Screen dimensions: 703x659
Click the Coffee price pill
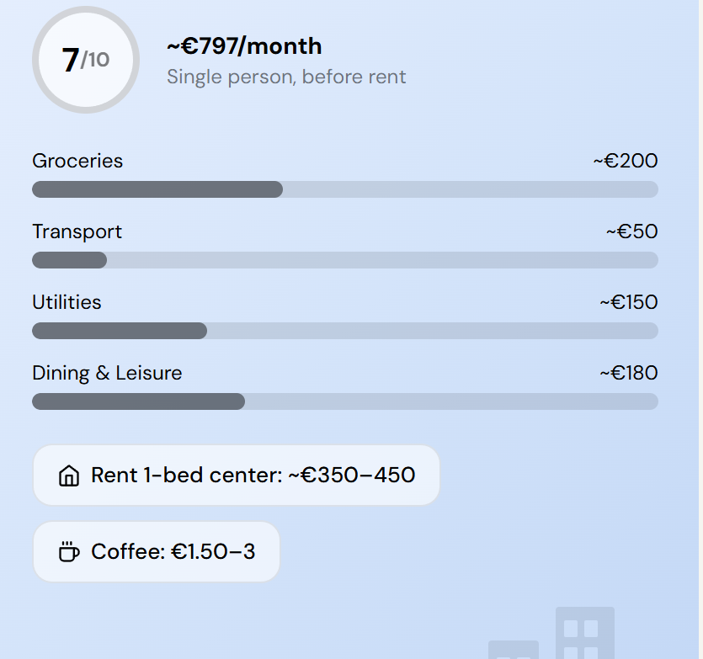pos(156,552)
